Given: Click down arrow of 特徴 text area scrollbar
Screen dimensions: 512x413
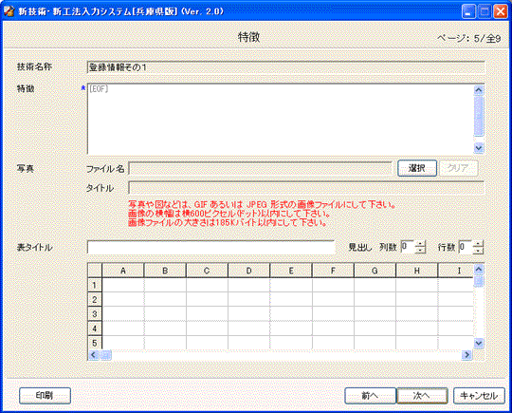Looking at the screenshot, I should (x=479, y=148).
